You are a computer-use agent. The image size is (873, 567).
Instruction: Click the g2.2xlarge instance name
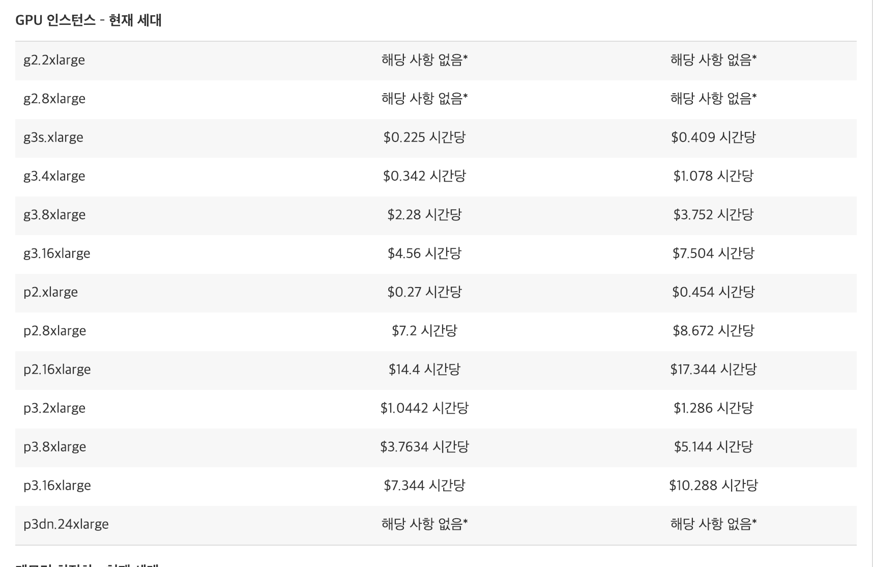(54, 60)
